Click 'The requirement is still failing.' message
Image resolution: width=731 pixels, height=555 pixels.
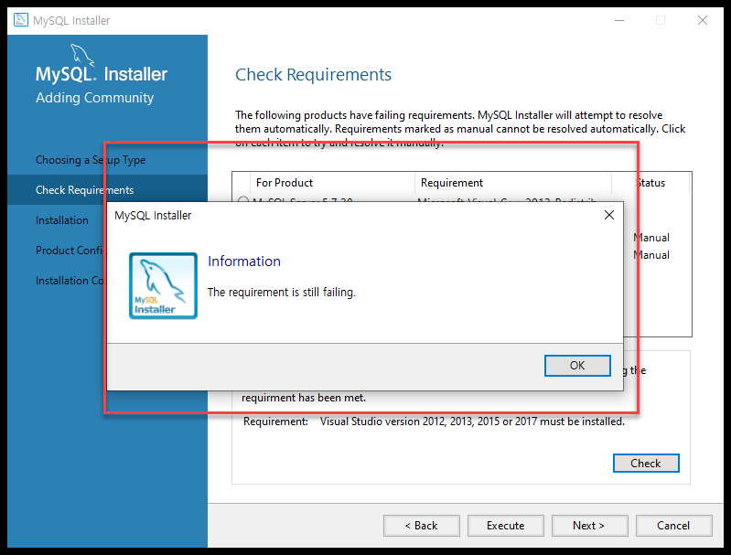tap(282, 293)
